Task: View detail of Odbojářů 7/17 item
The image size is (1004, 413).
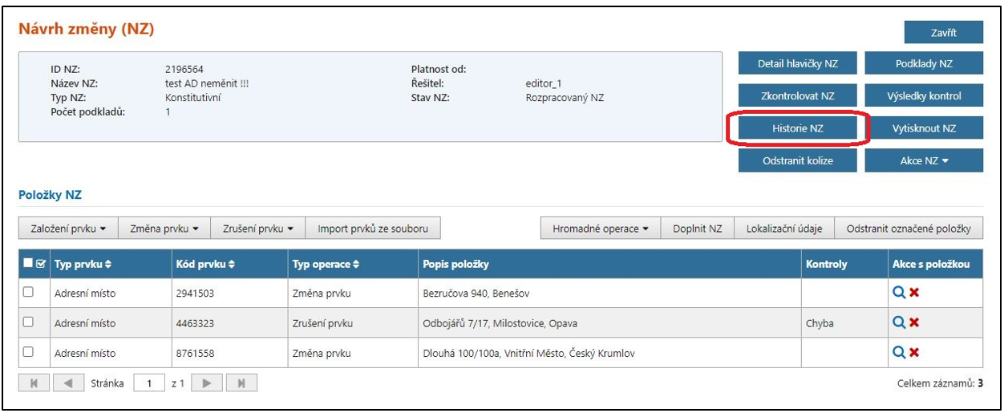Action: point(899,323)
